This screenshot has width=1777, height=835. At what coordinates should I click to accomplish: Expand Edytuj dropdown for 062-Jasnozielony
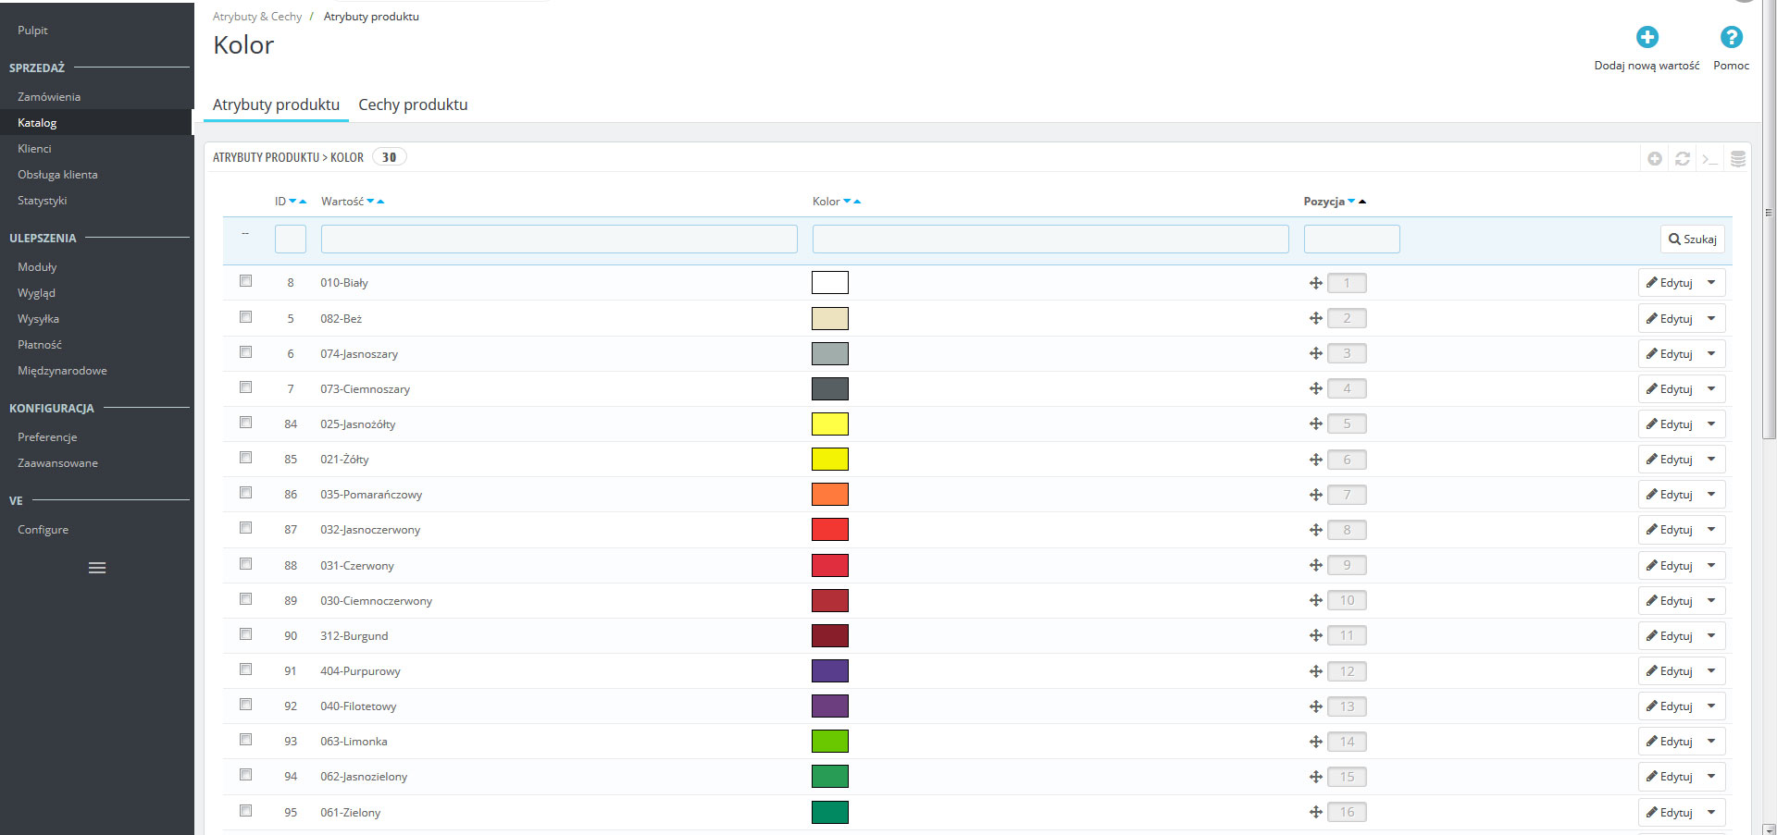(1712, 777)
